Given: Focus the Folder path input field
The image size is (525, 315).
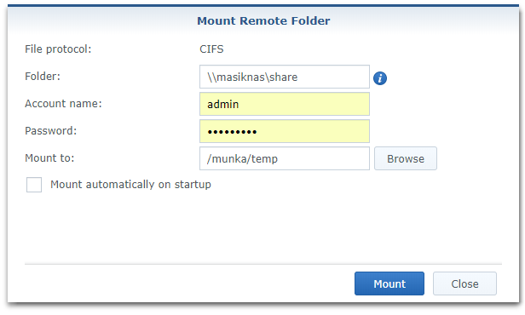Looking at the screenshot, I should [x=285, y=77].
